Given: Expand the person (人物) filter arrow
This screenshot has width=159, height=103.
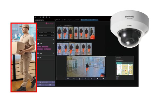Looking at the screenshot, I should click(x=54, y=44).
